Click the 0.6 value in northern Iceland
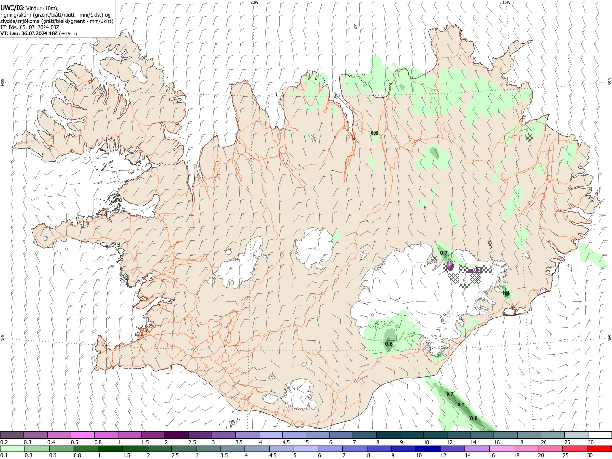The image size is (612, 459). coord(374,133)
